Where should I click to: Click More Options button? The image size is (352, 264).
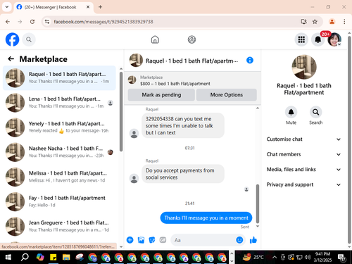pos(227,95)
